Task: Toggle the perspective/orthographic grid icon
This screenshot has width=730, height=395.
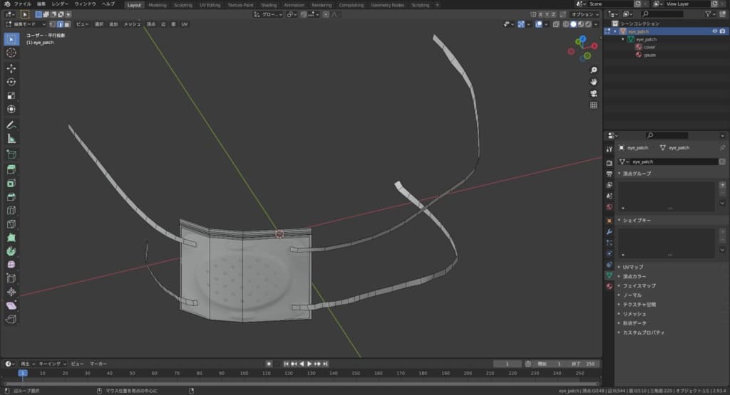Action: (x=593, y=105)
